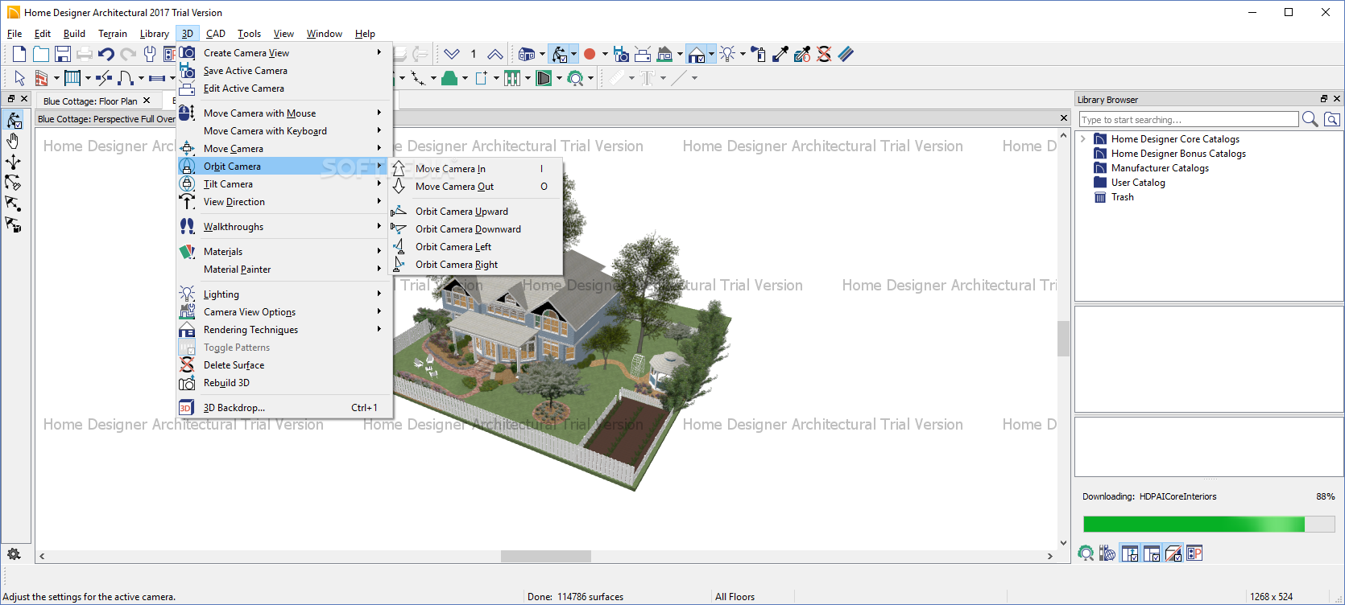Toggle the active house rendering view button
Screen dimensions: 1345x605
click(697, 54)
